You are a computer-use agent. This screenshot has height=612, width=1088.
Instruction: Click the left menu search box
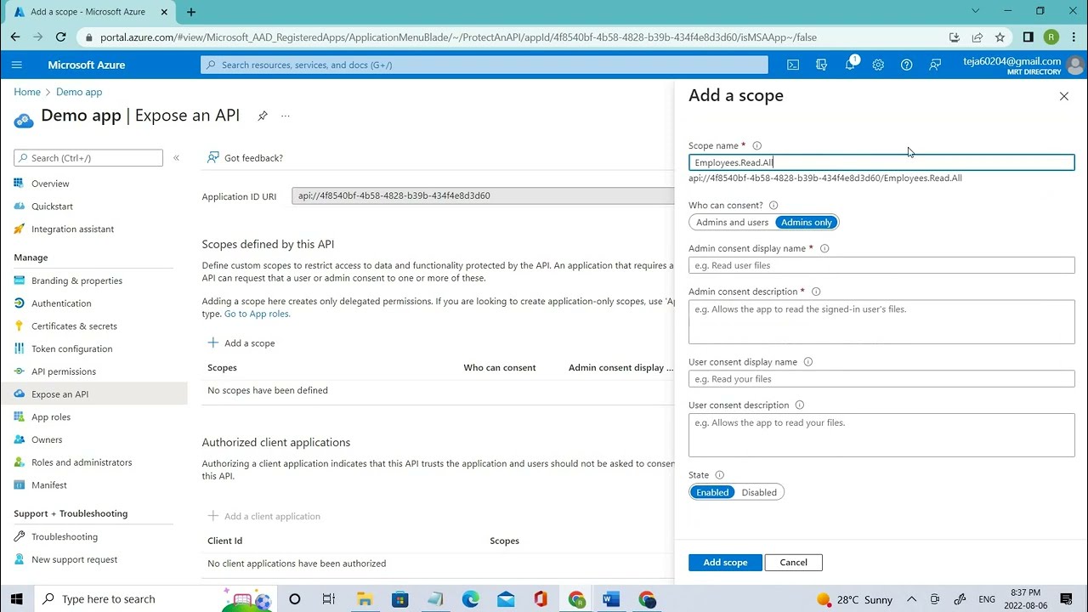click(88, 158)
